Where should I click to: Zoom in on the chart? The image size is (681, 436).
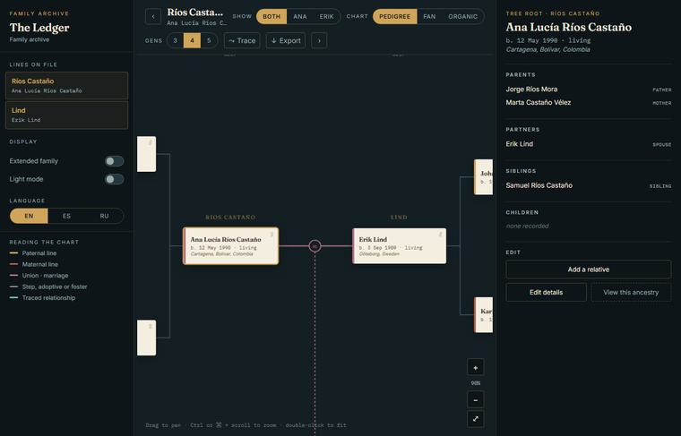point(476,367)
